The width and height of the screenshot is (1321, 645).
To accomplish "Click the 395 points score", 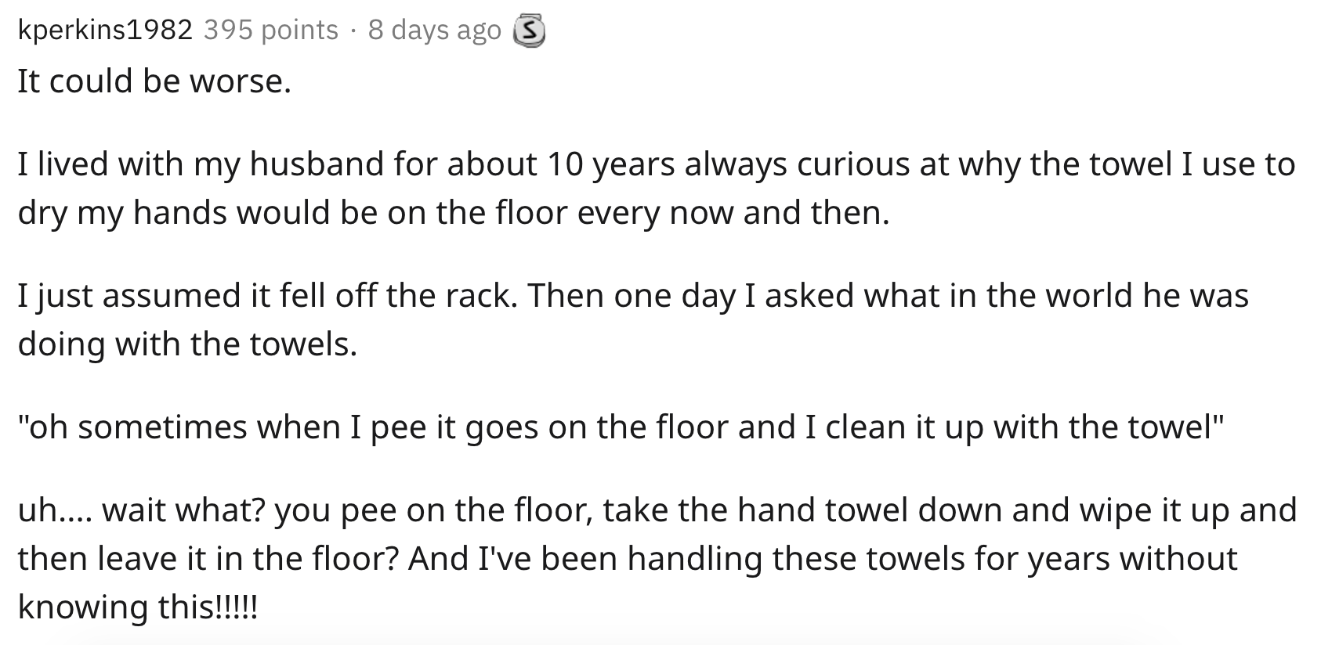I will [271, 30].
